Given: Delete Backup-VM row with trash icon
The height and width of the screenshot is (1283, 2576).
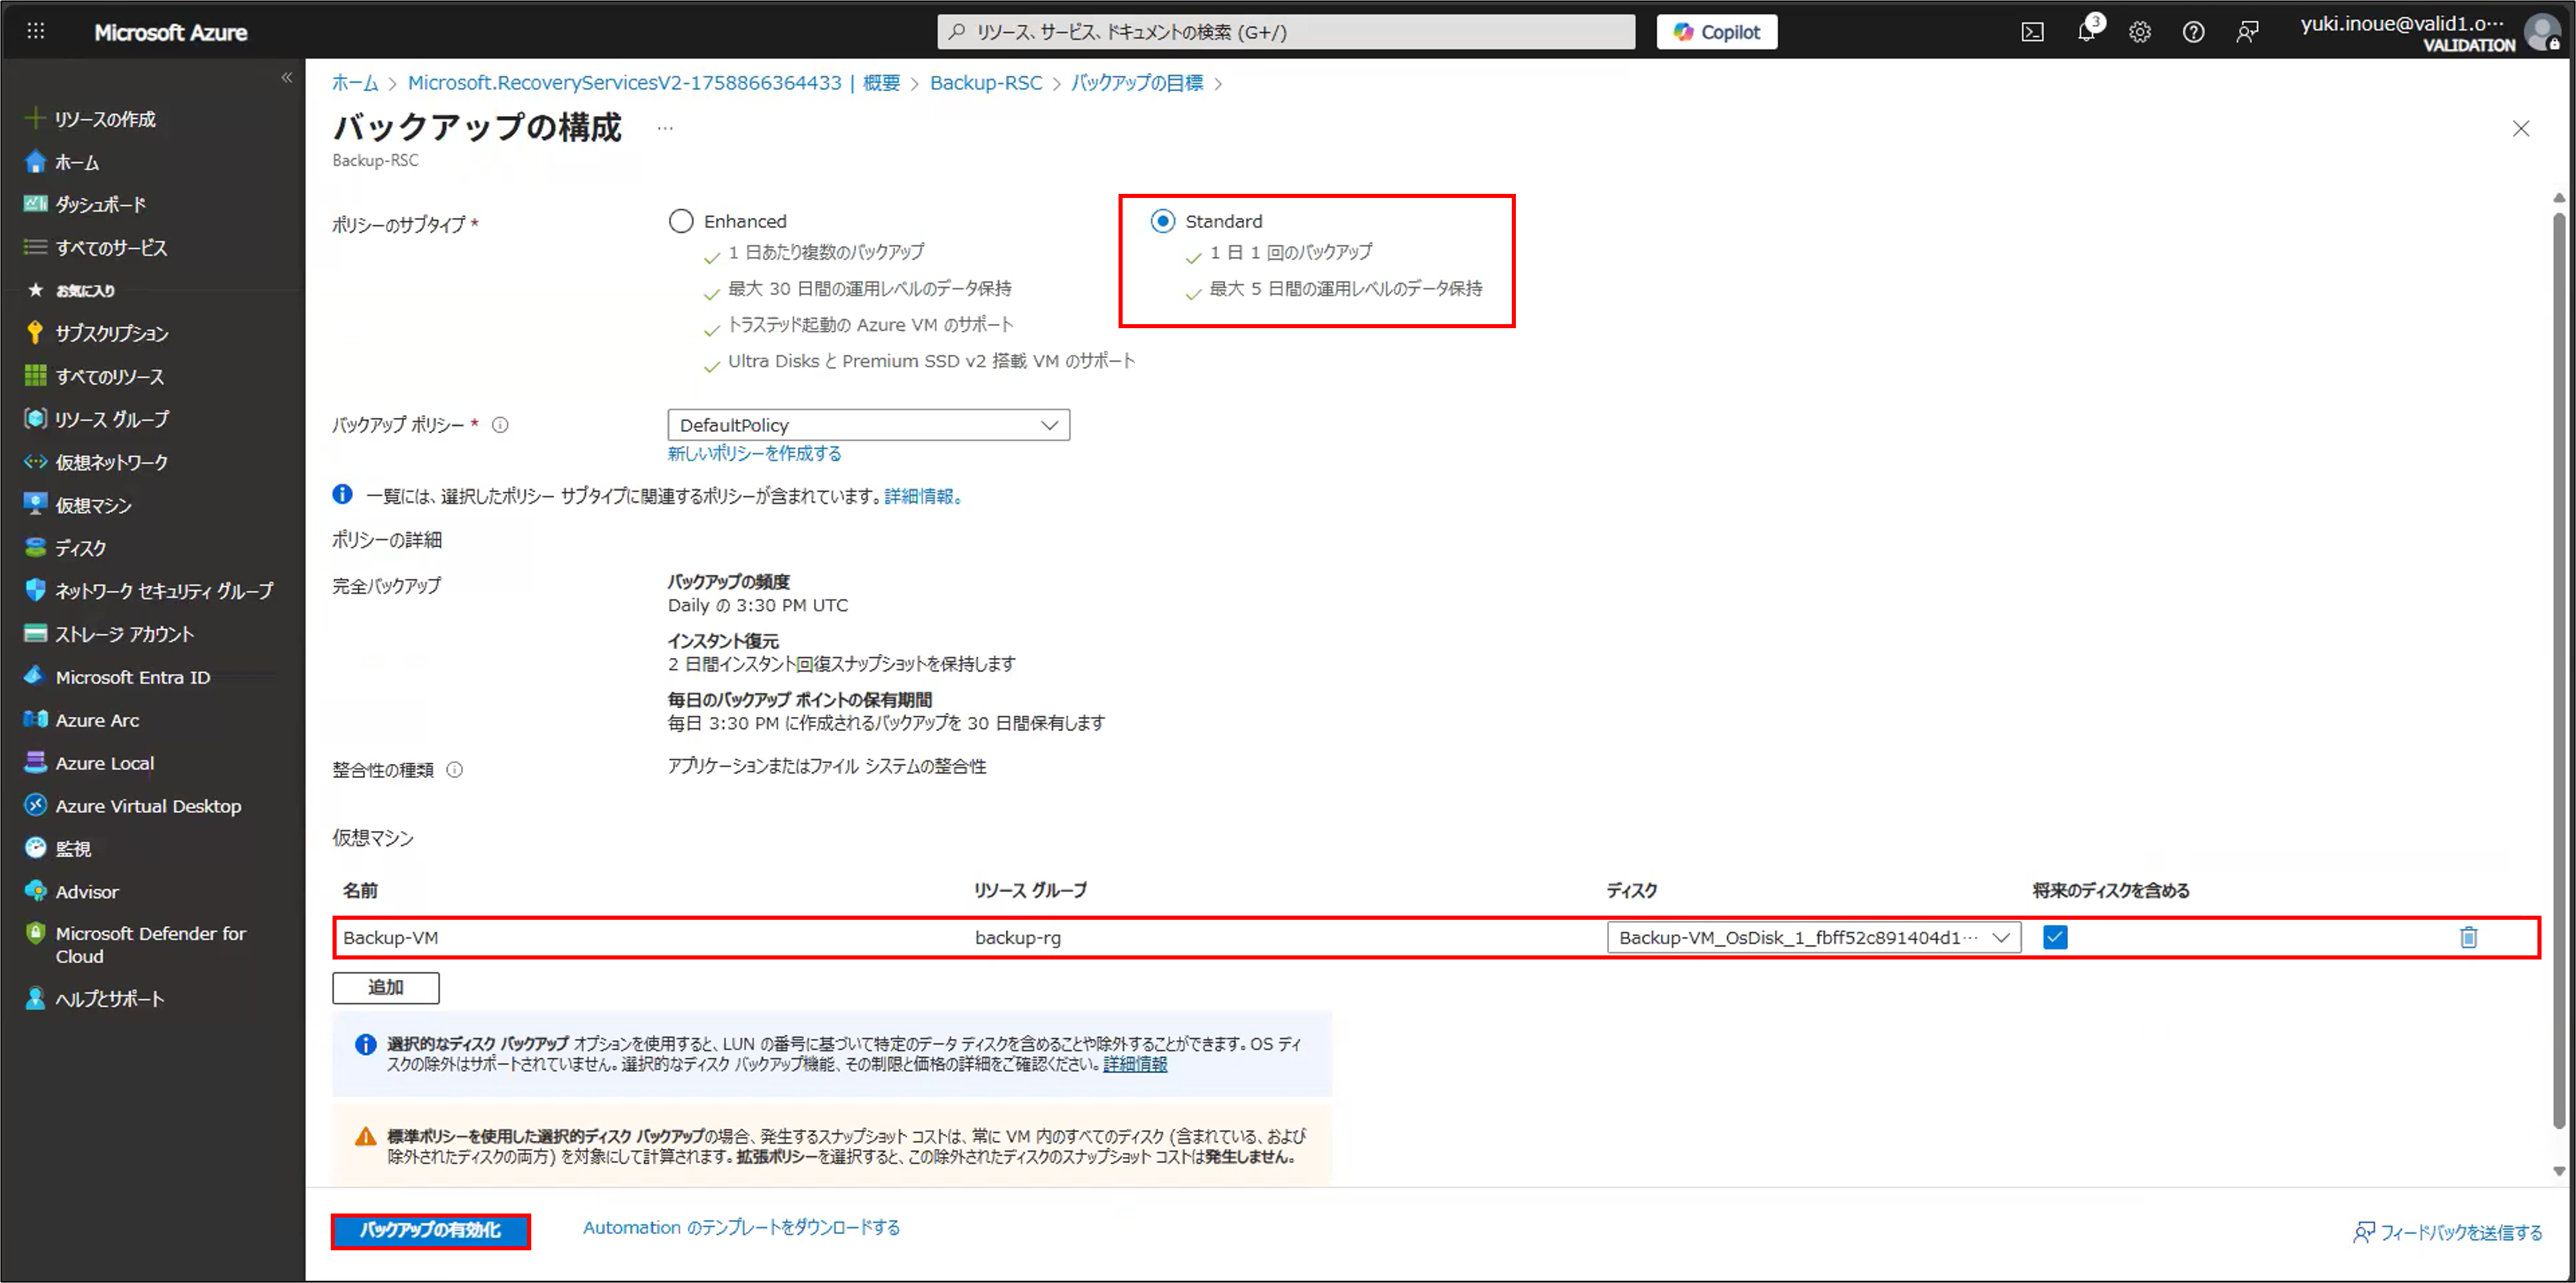Looking at the screenshot, I should tap(2468, 937).
